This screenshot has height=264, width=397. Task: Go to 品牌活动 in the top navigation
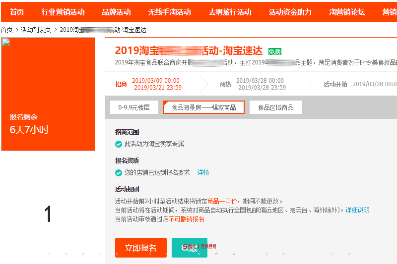click(116, 12)
